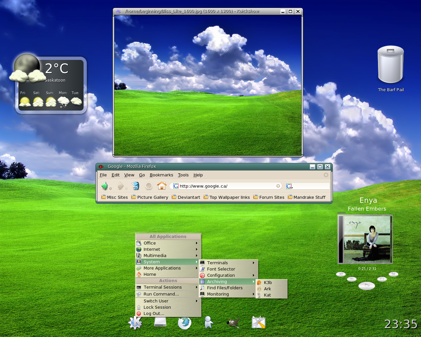Click the site icon left of the URL

coord(176,186)
